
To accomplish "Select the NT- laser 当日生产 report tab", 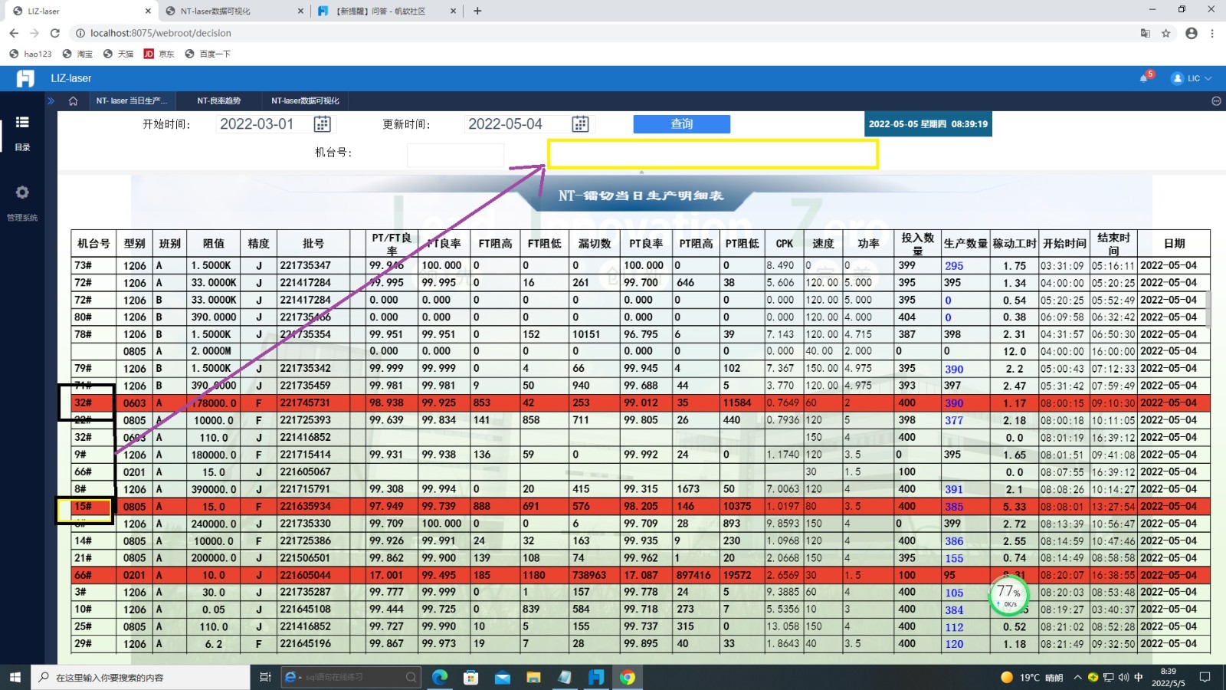I will (x=131, y=101).
